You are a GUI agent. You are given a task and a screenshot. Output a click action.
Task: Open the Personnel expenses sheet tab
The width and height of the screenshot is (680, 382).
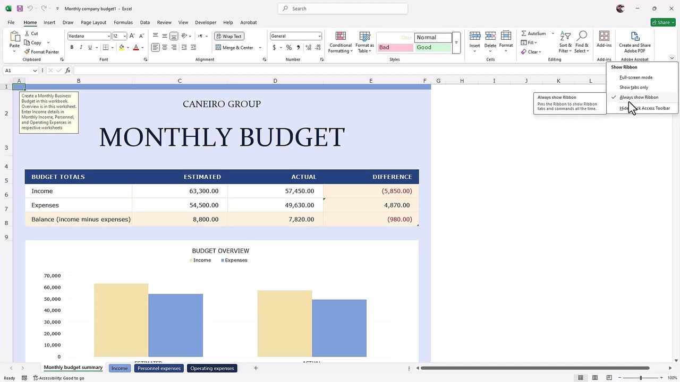click(x=159, y=368)
